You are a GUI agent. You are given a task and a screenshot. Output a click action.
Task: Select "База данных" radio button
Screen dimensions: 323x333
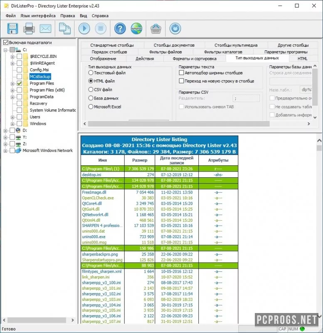click(x=91, y=98)
